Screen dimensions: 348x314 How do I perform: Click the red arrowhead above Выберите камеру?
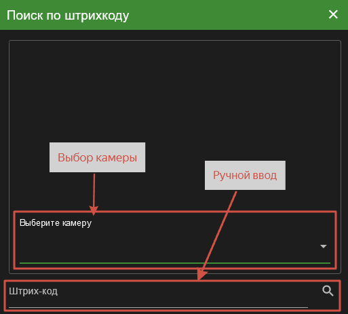(94, 210)
